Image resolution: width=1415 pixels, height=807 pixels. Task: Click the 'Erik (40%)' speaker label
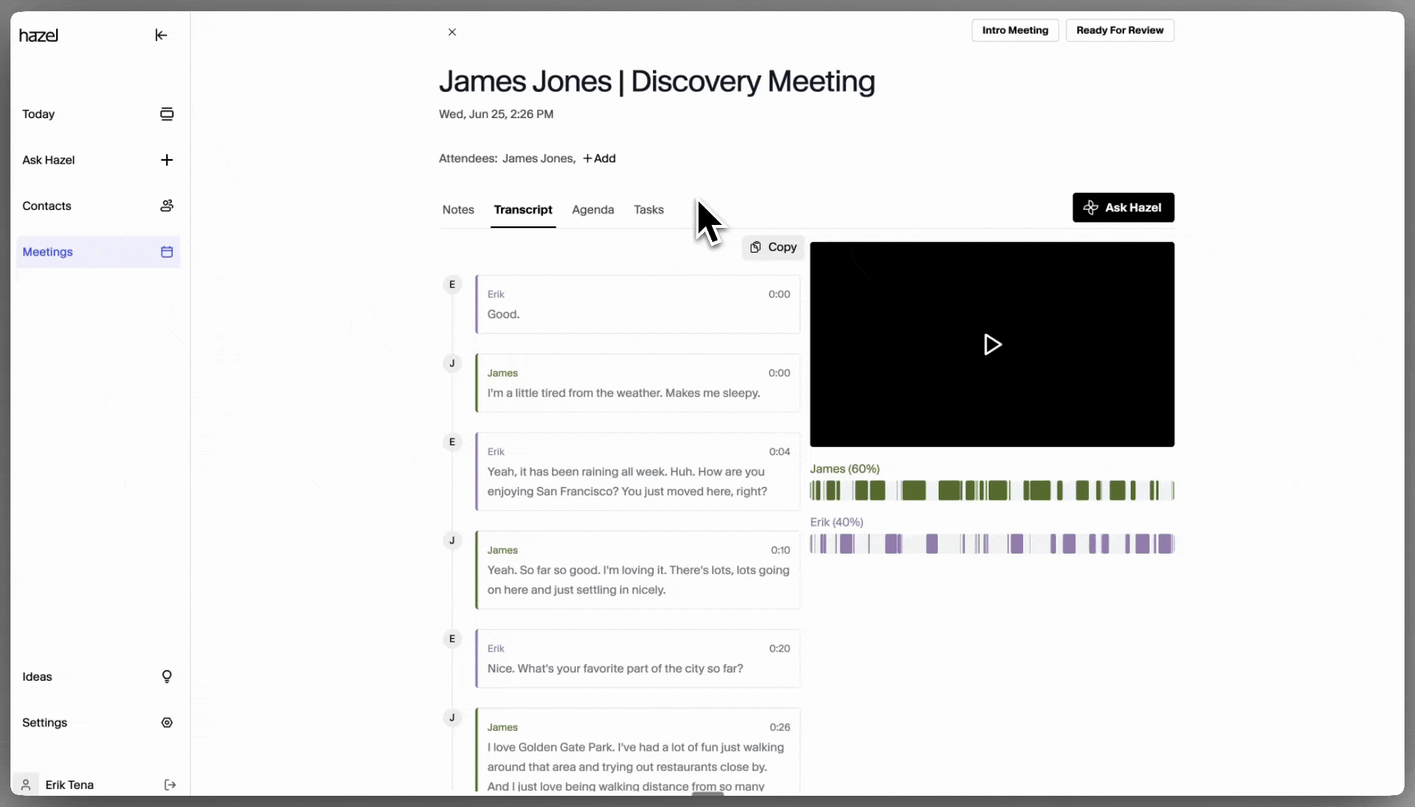836,522
